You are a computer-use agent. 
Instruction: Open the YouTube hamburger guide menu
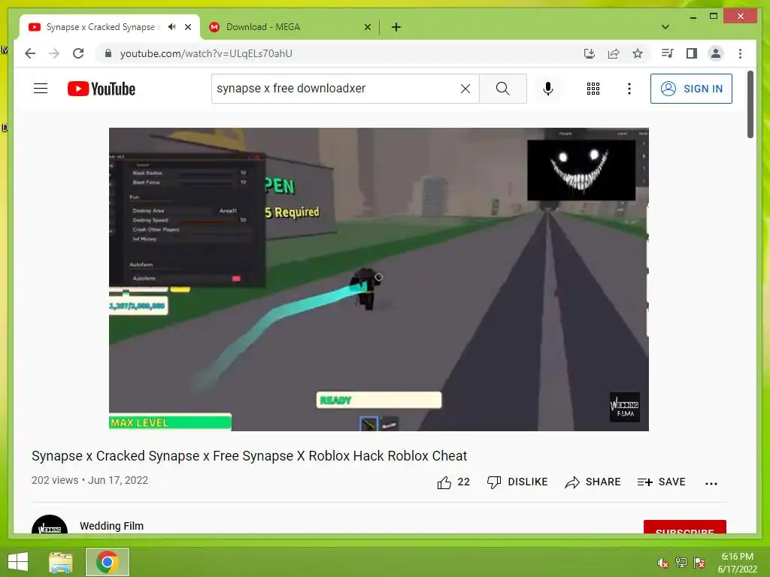[41, 89]
